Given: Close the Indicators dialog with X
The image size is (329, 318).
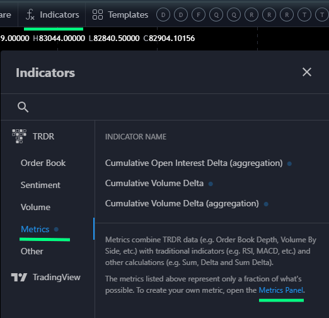Looking at the screenshot, I should (307, 72).
